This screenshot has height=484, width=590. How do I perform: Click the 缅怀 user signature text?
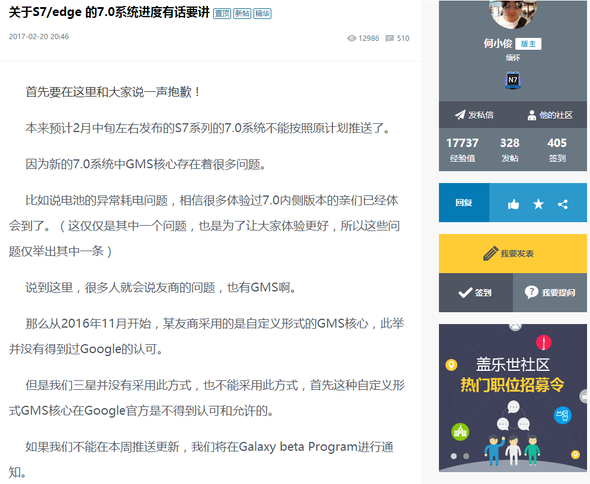[x=513, y=57]
